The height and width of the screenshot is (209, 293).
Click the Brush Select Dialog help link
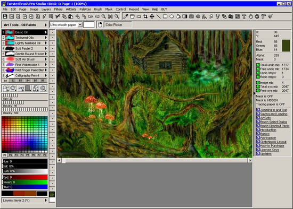[x=274, y=122]
